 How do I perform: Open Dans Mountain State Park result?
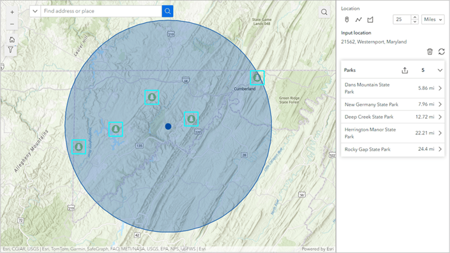[393, 88]
